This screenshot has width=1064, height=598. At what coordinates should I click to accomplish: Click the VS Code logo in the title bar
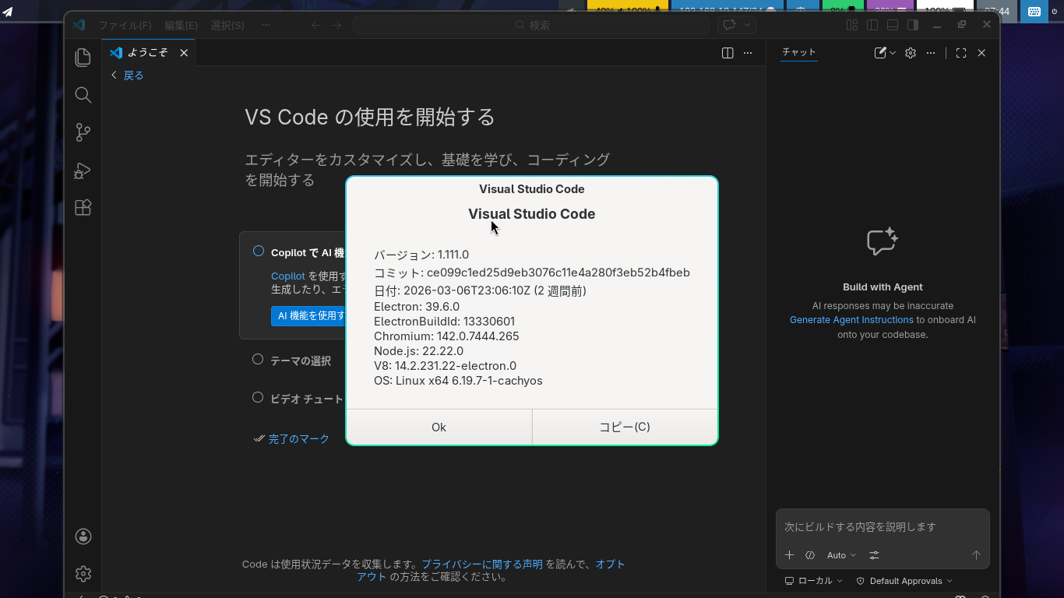[x=79, y=25]
